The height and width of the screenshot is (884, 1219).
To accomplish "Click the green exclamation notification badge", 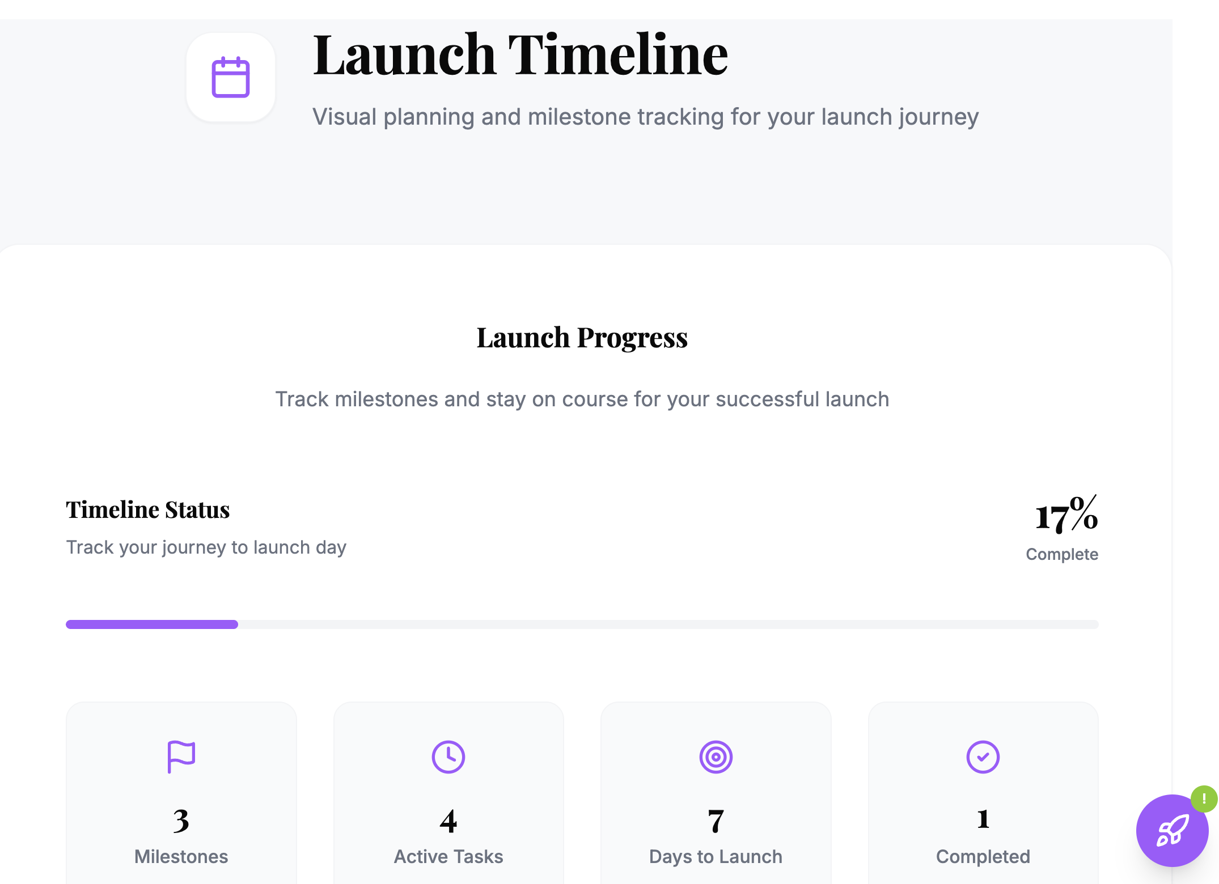I will tap(1204, 799).
